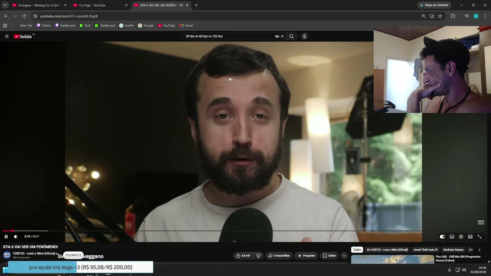Screen dimensions: 491x276
Task: Go back with the browser back arrow
Action: (6, 16)
